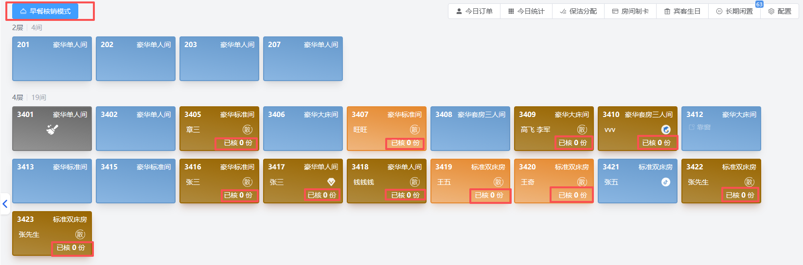Open 配置 settings
Viewport: 803px width, 265px height.
pos(780,11)
